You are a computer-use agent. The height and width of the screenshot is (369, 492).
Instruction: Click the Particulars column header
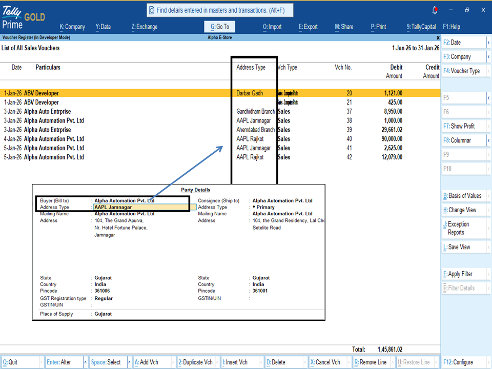[48, 67]
